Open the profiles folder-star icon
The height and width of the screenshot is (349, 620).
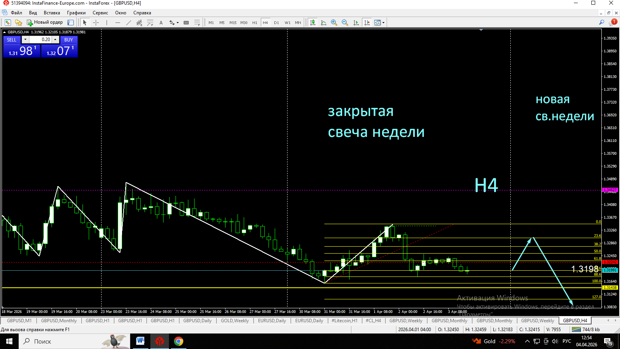click(x=18, y=22)
